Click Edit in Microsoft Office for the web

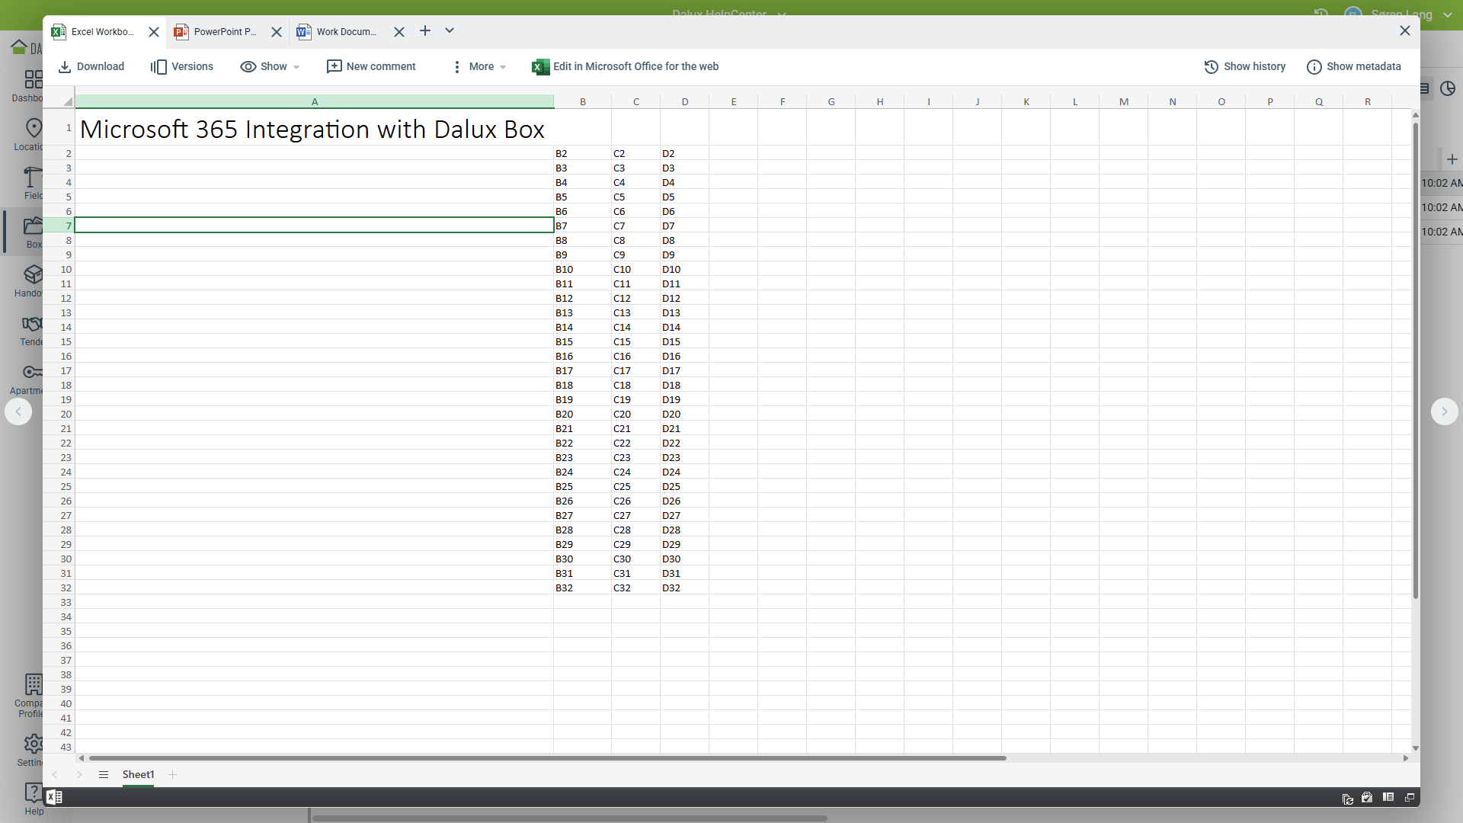[625, 67]
